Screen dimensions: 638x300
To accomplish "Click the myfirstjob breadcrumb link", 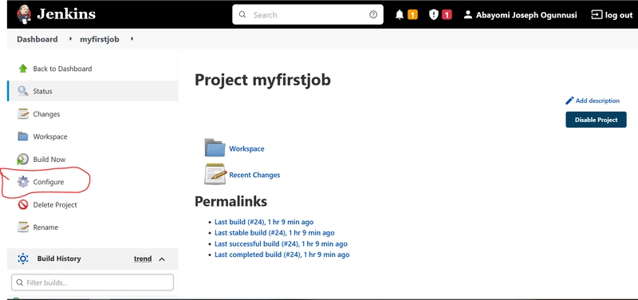I will 100,39.
